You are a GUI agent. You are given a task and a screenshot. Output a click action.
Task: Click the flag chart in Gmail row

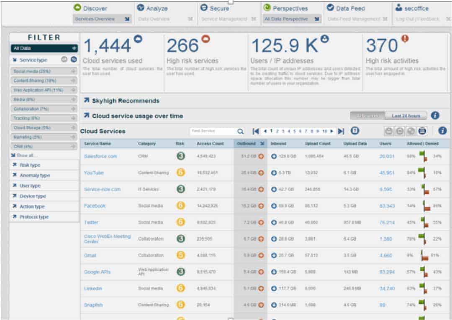[424, 255]
